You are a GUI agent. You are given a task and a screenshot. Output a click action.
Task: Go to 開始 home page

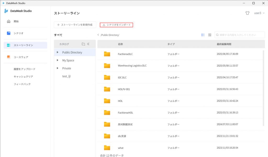[x=16, y=21]
